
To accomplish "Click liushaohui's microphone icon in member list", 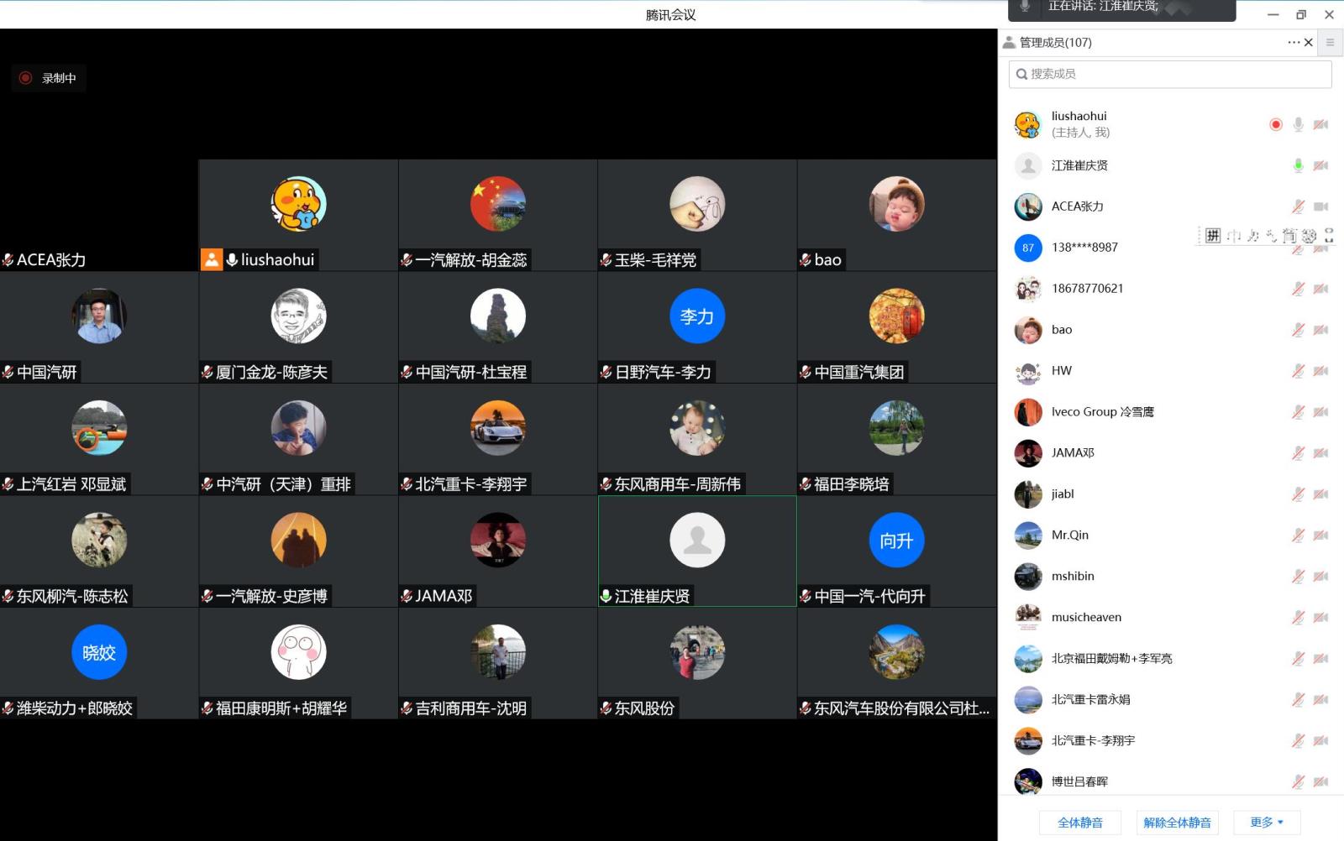I will 1298,124.
